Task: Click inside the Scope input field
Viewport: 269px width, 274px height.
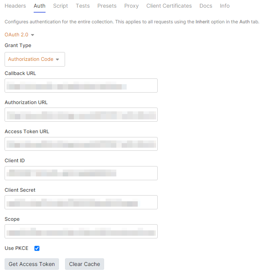Action: (81, 232)
